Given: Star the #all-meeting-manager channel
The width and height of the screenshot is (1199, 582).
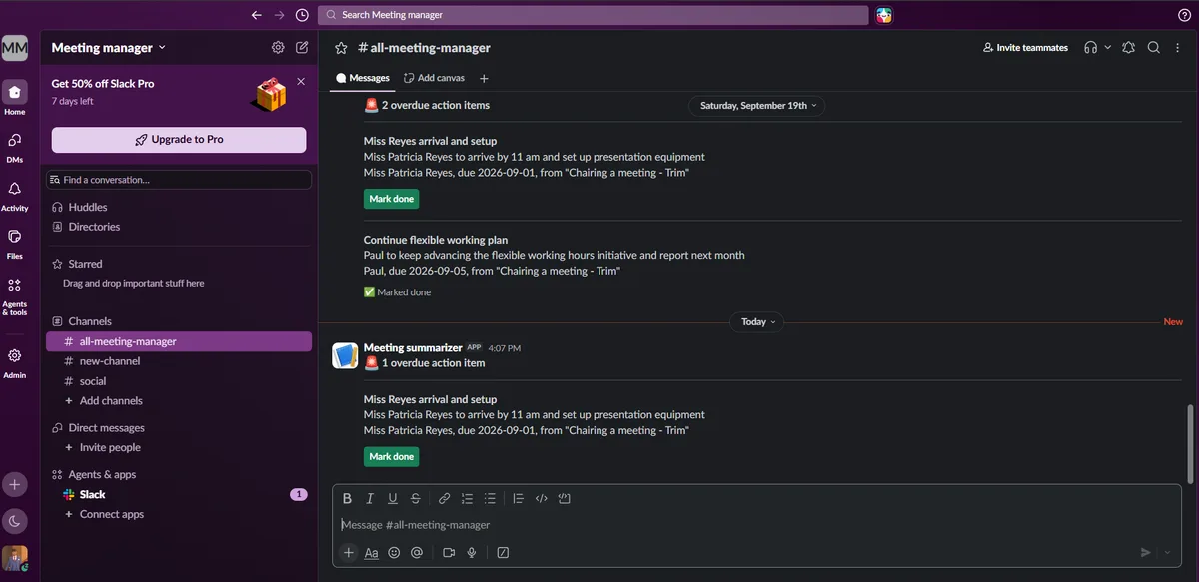Looking at the screenshot, I should click(341, 48).
